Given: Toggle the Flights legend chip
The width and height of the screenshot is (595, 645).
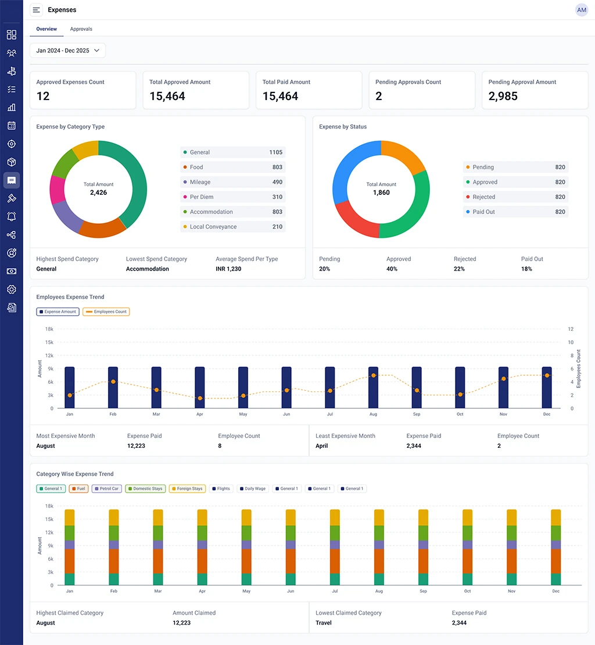Looking at the screenshot, I should point(221,489).
